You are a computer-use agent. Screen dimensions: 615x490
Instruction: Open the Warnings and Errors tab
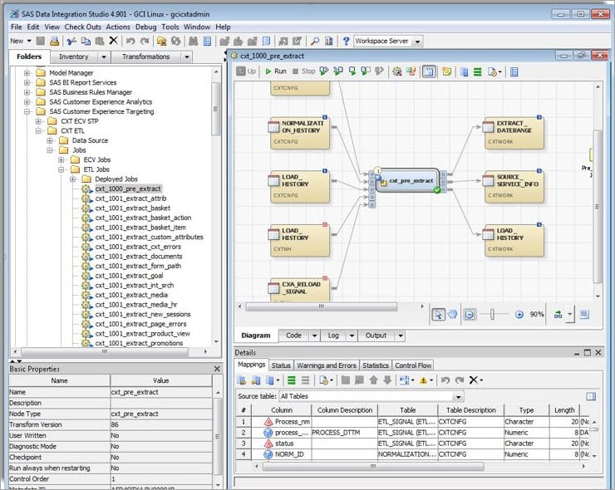click(327, 365)
